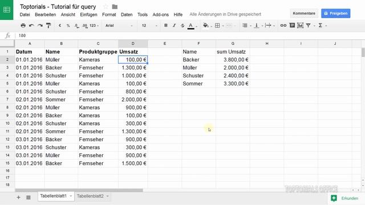Click the horizontal scrollbar thumb
The image size is (365, 205).
(x=79, y=190)
